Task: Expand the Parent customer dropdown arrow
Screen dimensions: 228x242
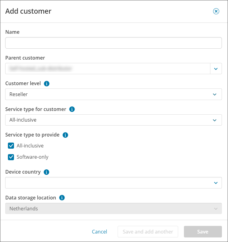Action: (x=216, y=69)
